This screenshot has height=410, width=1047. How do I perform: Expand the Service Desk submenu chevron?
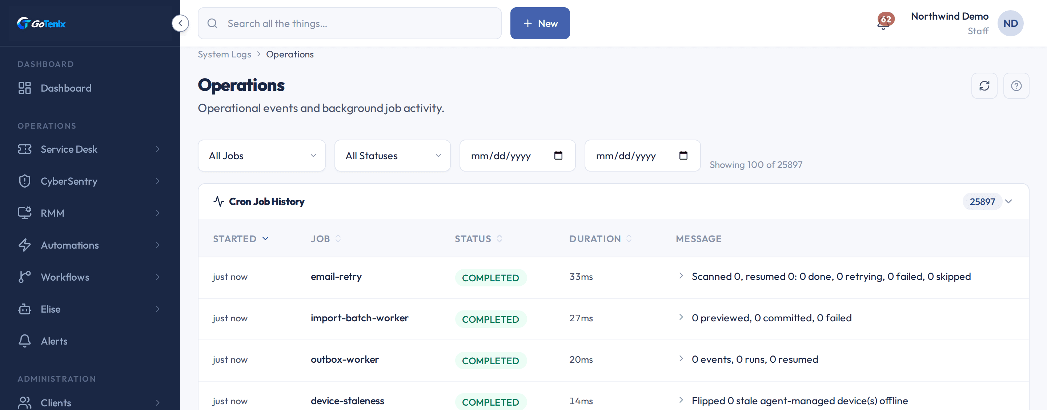point(158,149)
